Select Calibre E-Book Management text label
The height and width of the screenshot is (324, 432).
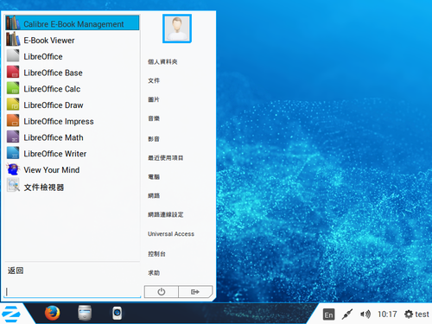point(73,24)
